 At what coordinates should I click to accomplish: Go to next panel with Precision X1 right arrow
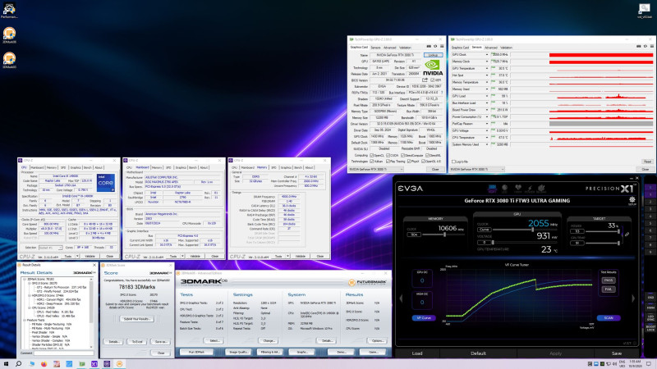tap(633, 298)
